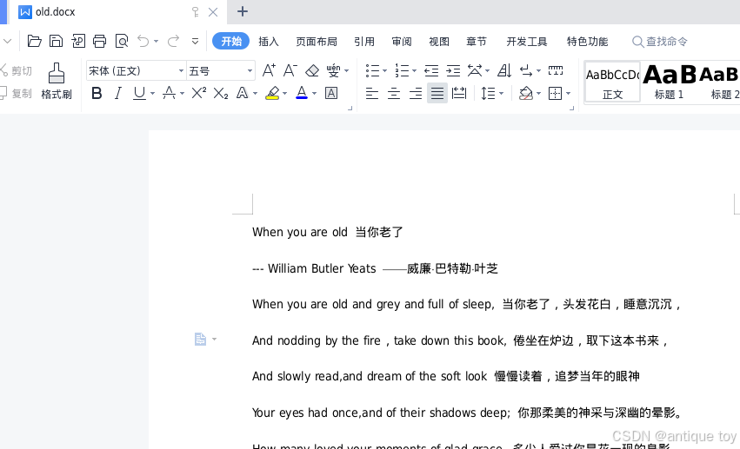The width and height of the screenshot is (740, 449).
Task: Switch to the 页面布局 tab
Action: [317, 42]
